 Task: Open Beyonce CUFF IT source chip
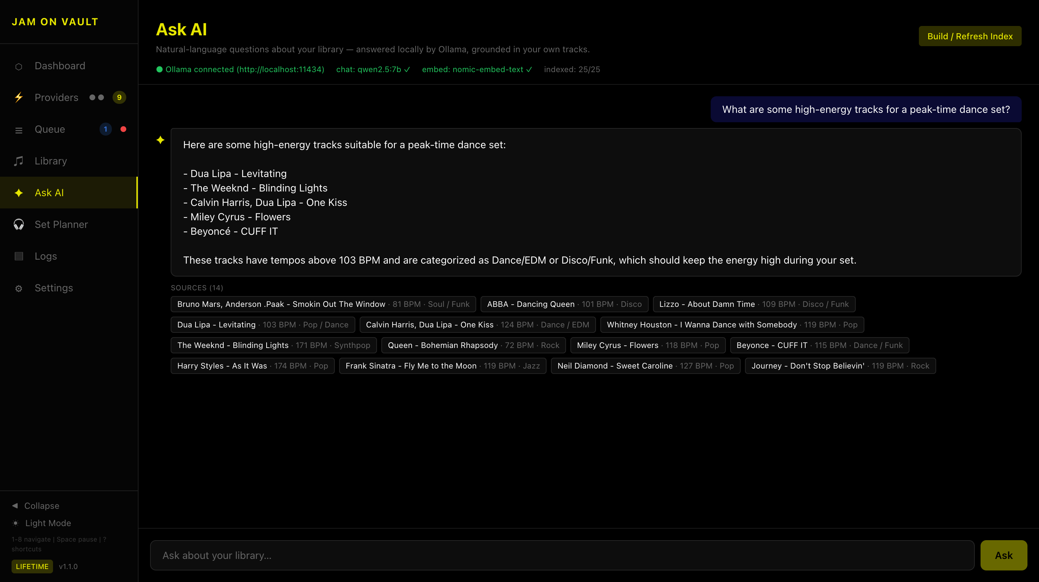(x=820, y=345)
